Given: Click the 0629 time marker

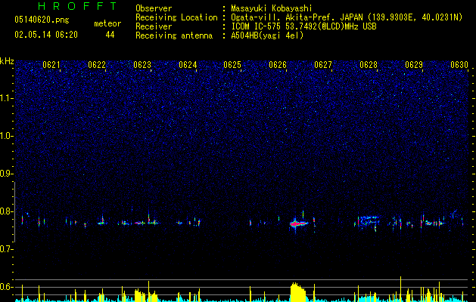Looking at the screenshot, I should click(414, 65).
